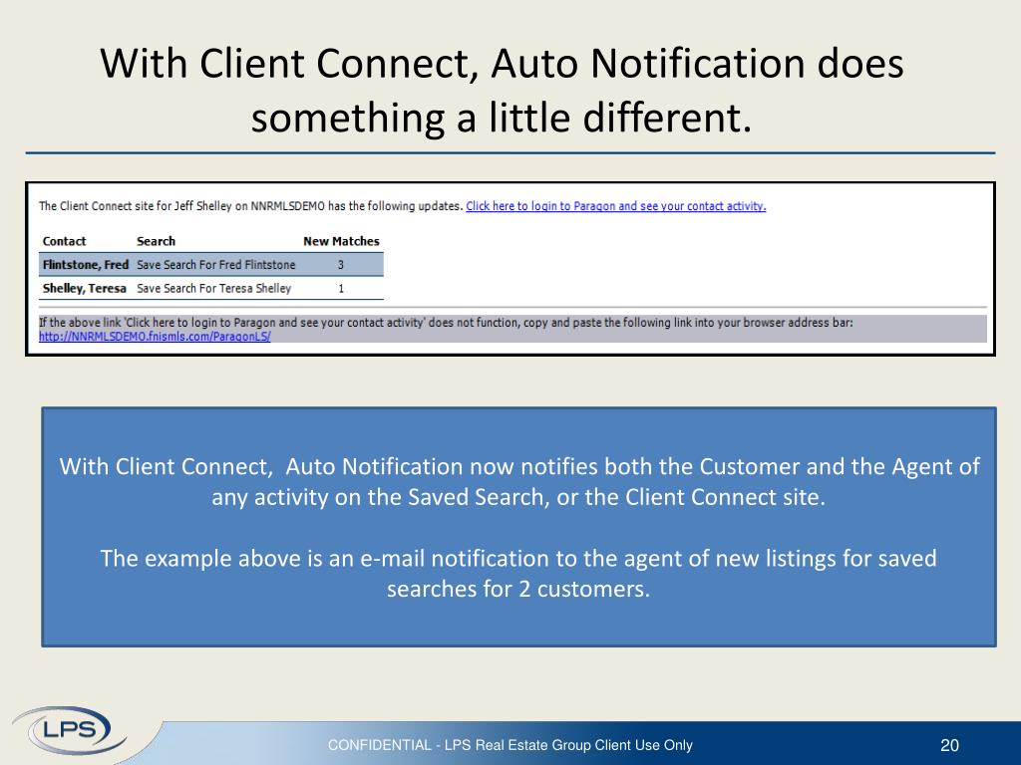Click 'Save Search For Teresa Shelley' cell
This screenshot has height=765, width=1021.
click(x=213, y=288)
